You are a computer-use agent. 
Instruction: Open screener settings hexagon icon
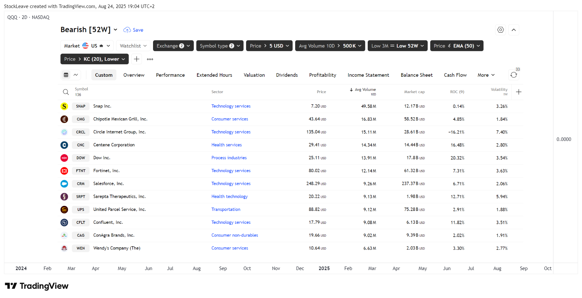tap(501, 30)
